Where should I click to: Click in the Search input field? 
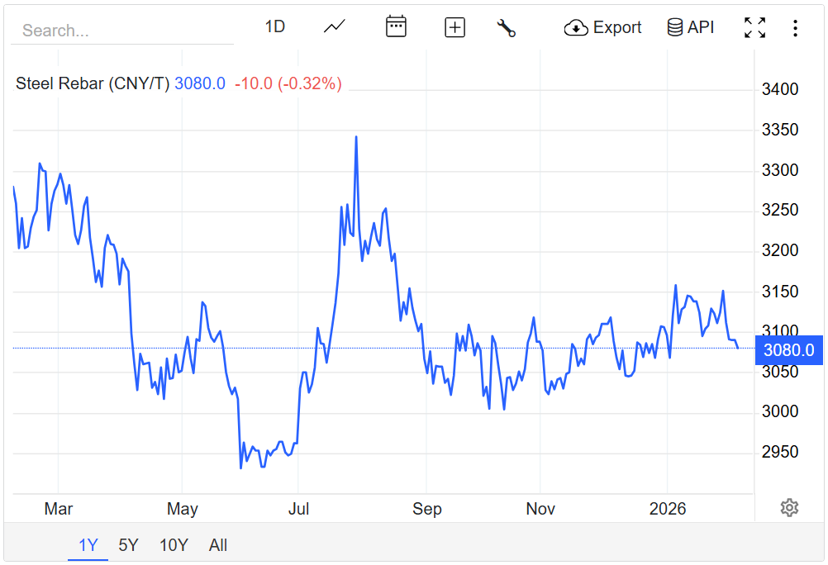point(122,31)
